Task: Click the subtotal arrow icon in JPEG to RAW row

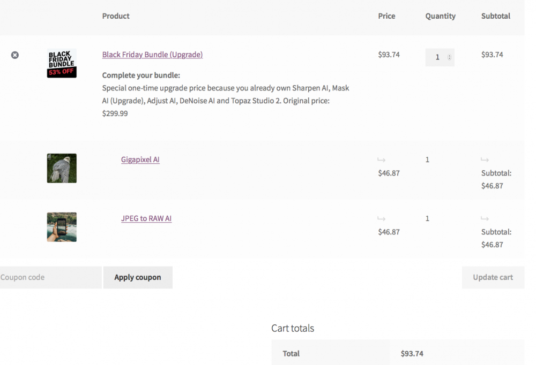Action: (485, 218)
